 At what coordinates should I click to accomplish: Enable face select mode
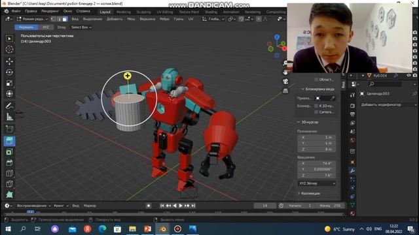65,19
